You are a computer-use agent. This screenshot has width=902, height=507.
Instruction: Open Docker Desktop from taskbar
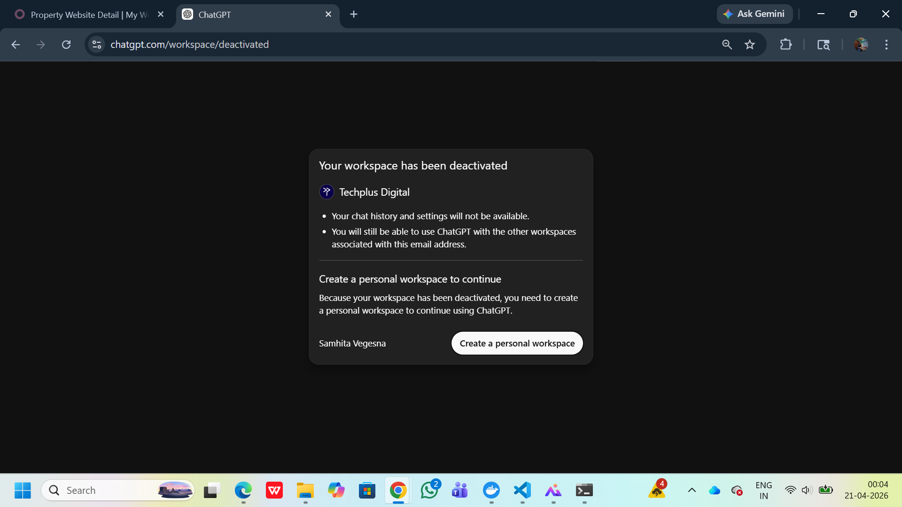[x=491, y=491]
